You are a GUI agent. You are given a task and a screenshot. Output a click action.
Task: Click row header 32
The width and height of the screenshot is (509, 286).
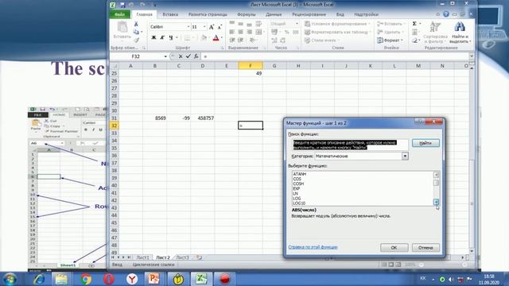click(x=115, y=126)
